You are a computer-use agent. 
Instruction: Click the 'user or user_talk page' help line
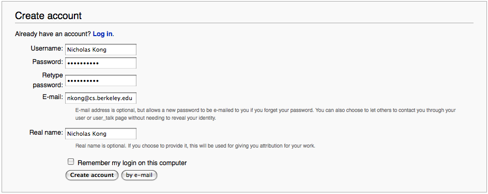coord(145,118)
